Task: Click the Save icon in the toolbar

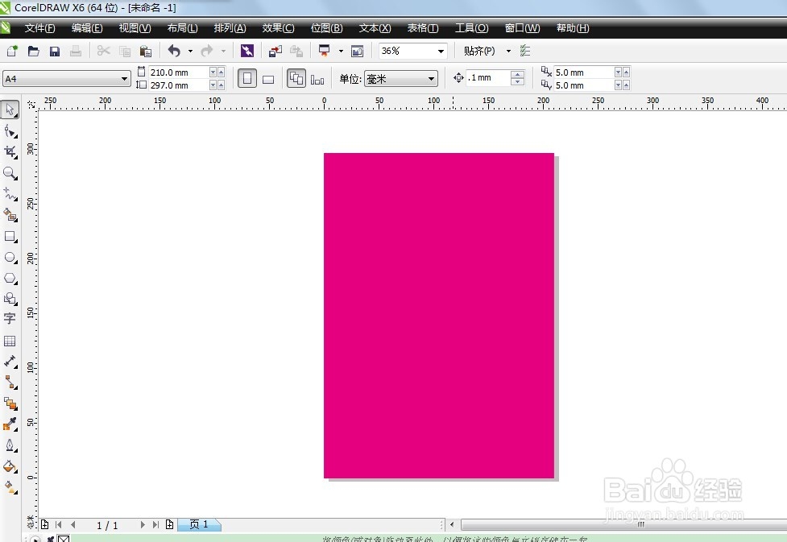Action: point(54,50)
